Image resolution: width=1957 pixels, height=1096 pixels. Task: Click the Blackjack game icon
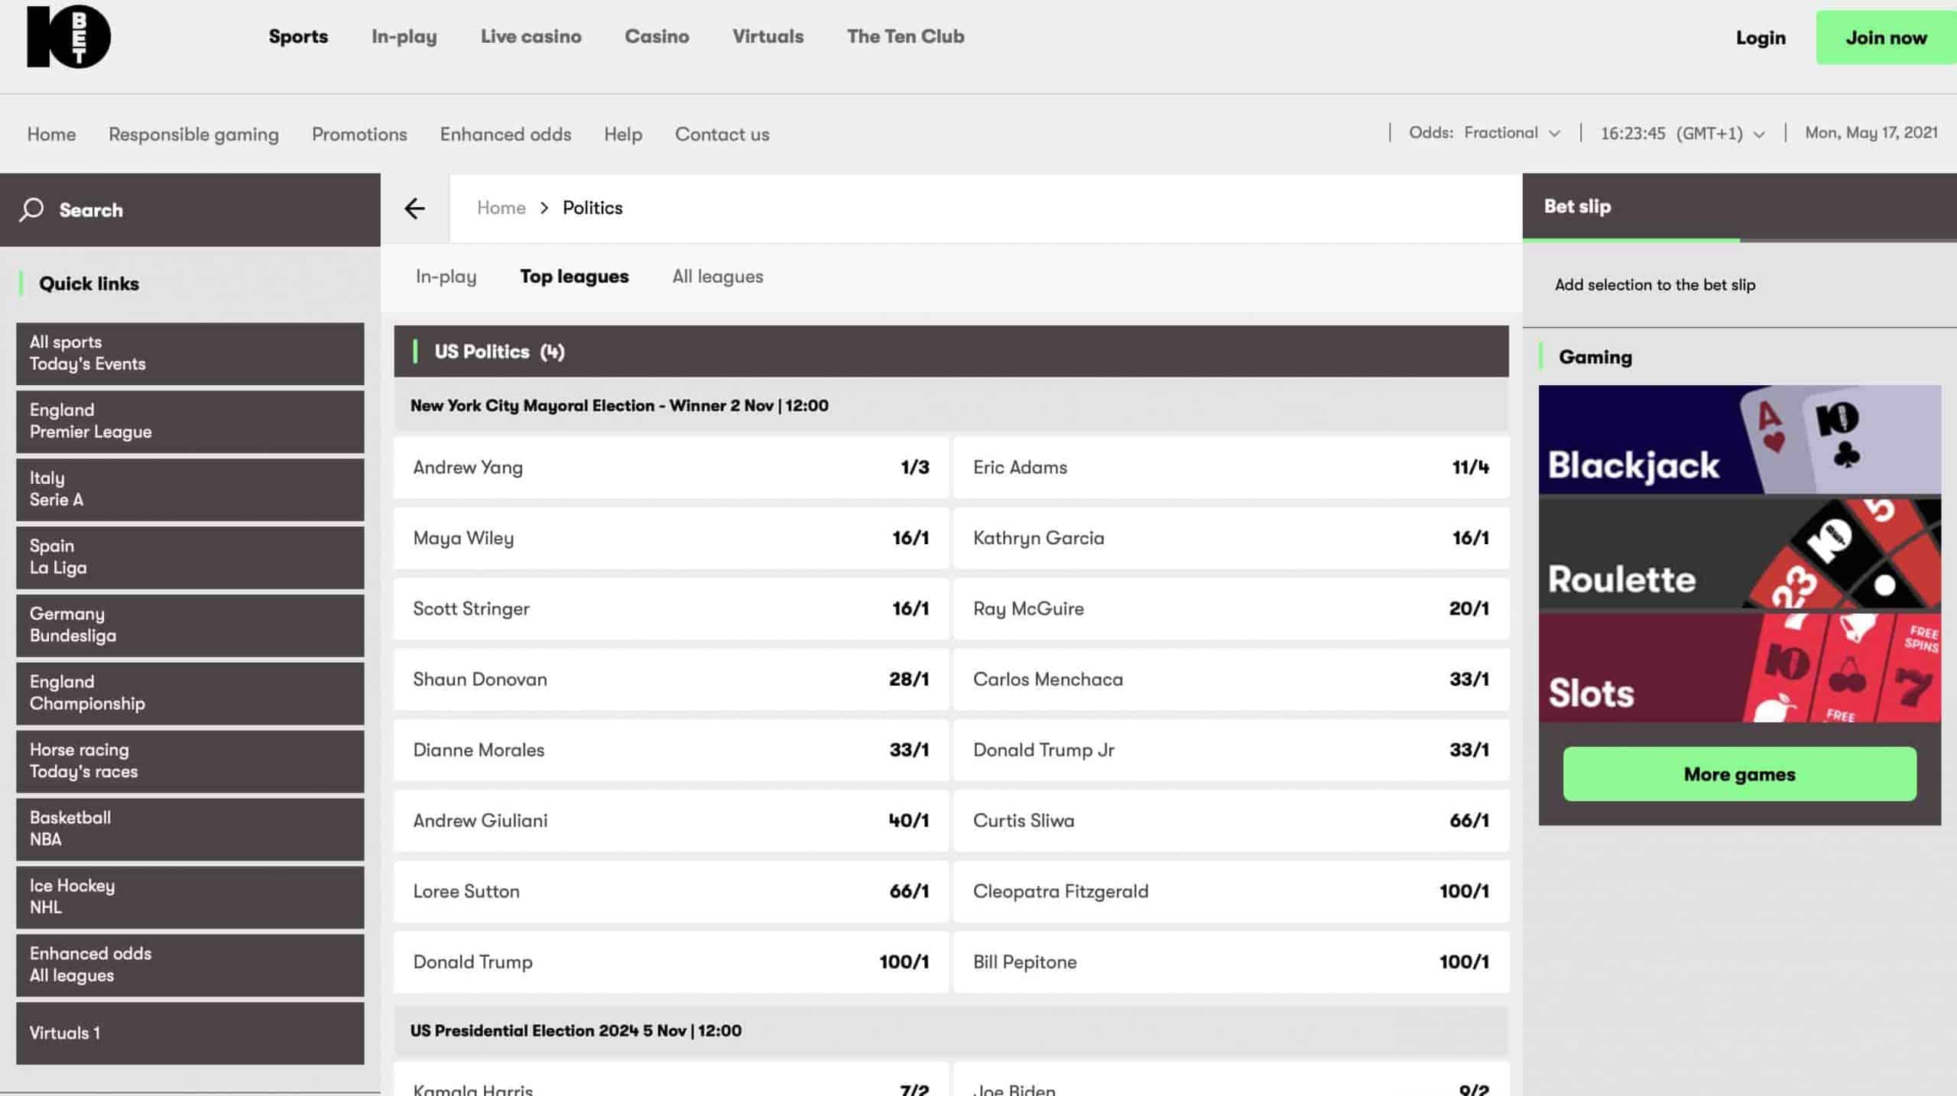click(1739, 438)
